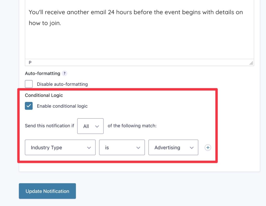Viewport: 266px width, 206px height.
Task: Check the Disable auto-formatting box
Action: tap(29, 84)
